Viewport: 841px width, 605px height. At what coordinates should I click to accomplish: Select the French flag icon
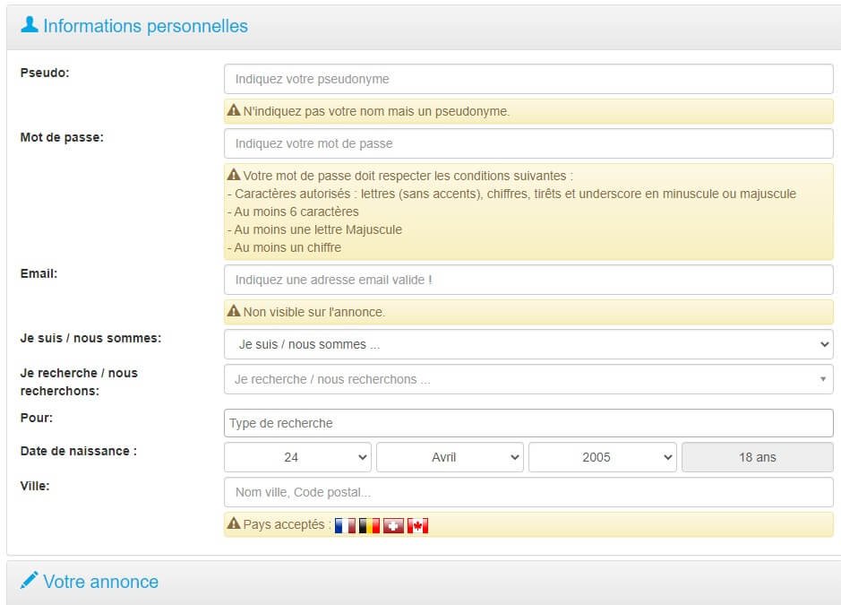pos(345,524)
